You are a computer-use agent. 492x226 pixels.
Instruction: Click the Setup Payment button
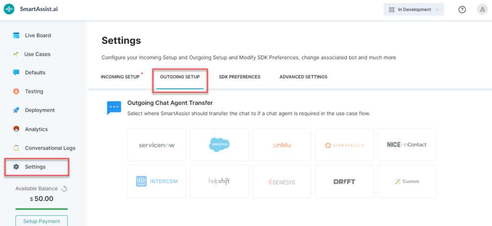[41, 221]
